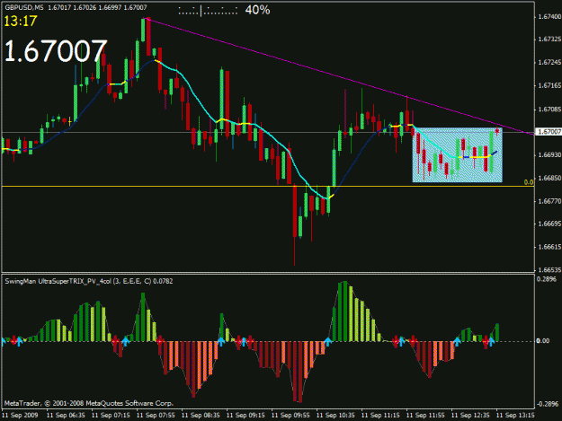Click the 0.2896 indicator scale top value
The image size is (562, 421).
point(547,279)
